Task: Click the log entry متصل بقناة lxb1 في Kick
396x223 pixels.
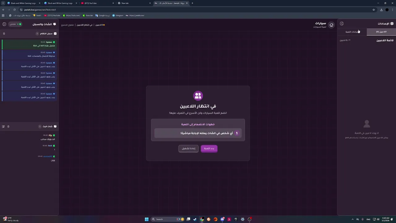Action: coord(30,44)
